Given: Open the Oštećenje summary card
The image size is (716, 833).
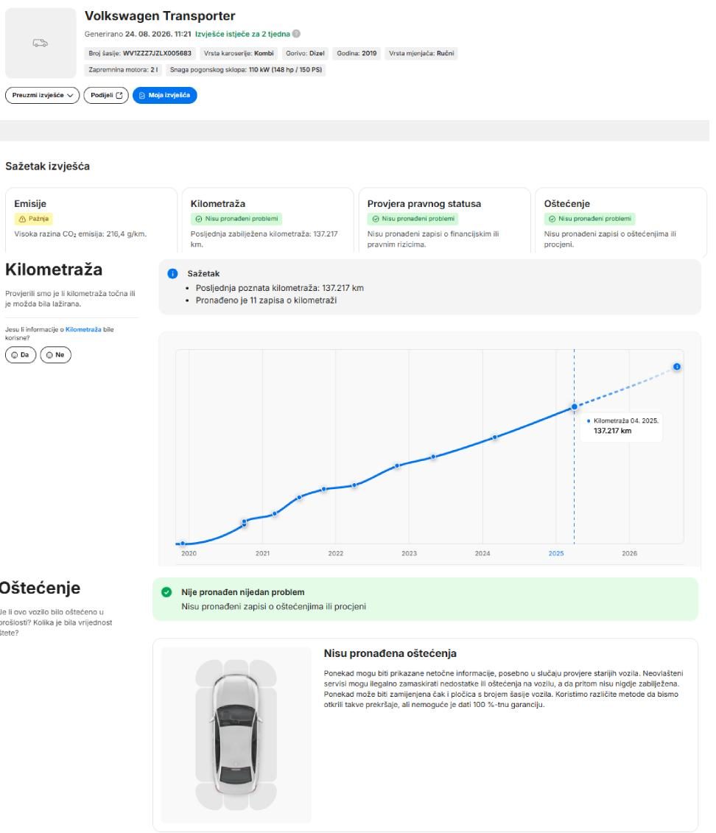Looking at the screenshot, I should click(621, 220).
